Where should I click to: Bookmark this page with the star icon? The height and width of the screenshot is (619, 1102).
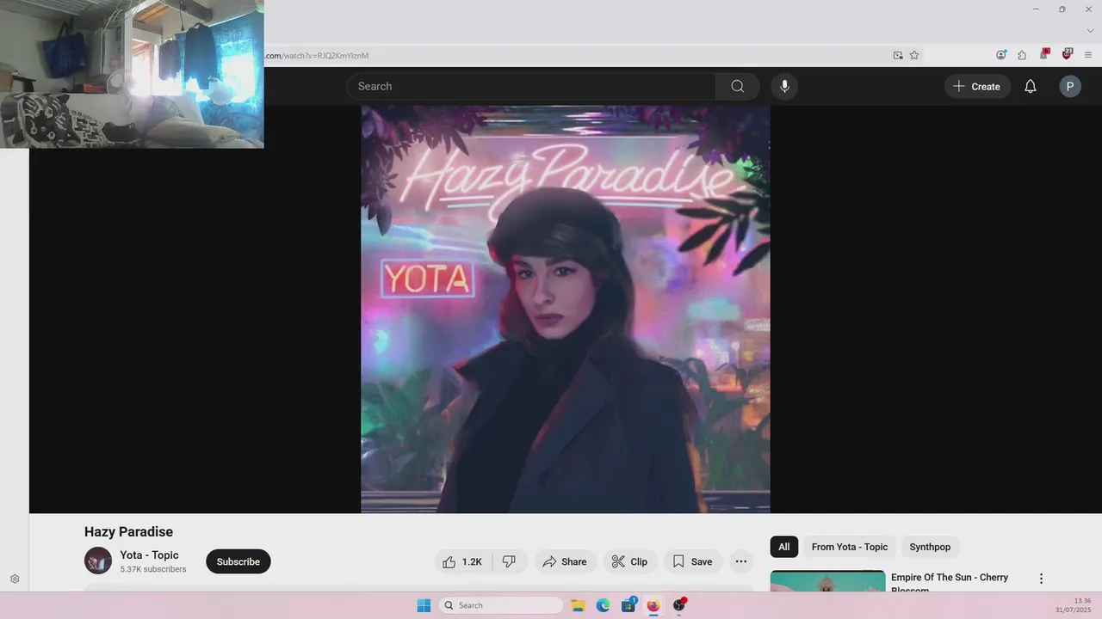pyautogui.click(x=914, y=55)
